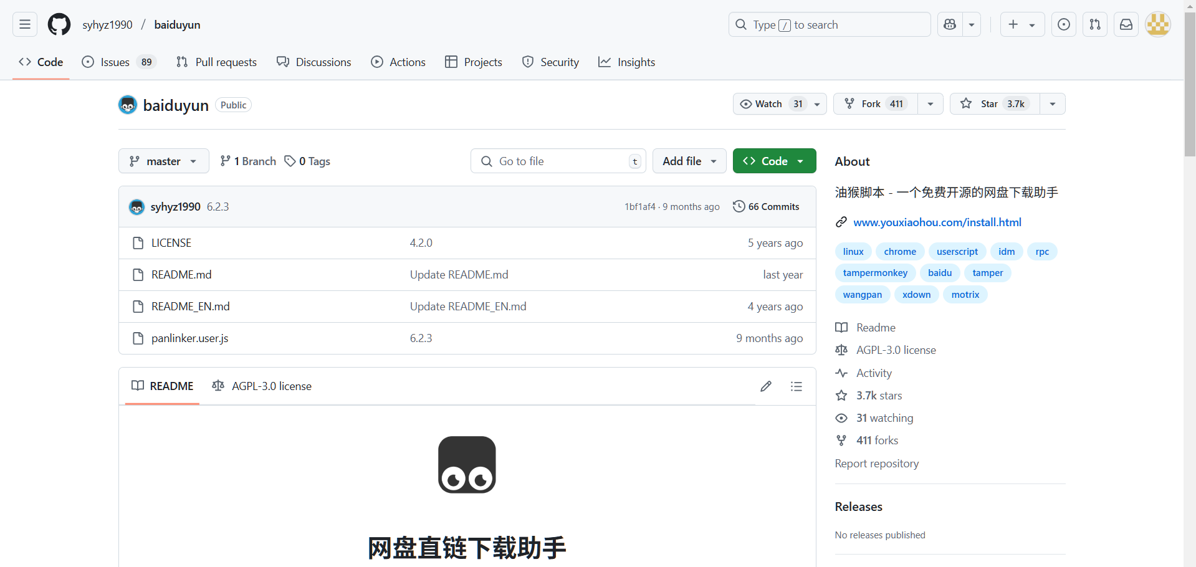Open the hamburger navigation menu
This screenshot has width=1196, height=567.
pyautogui.click(x=25, y=24)
